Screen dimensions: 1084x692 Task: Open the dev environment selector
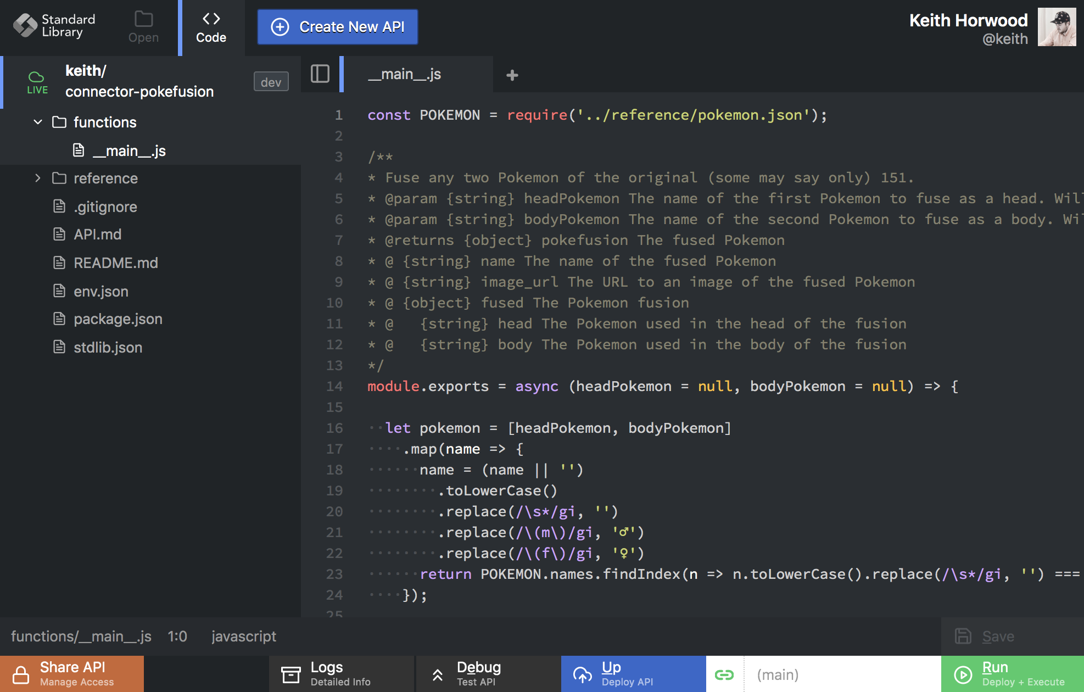[271, 82]
